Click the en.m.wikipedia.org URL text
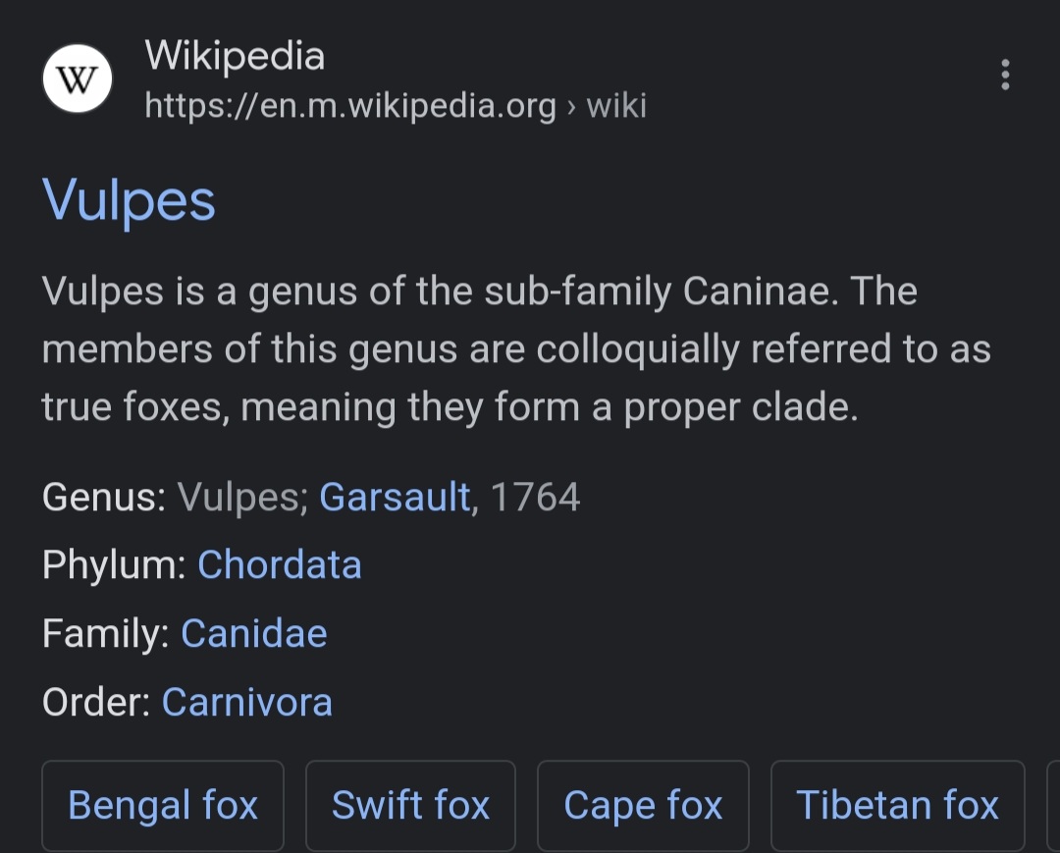This screenshot has width=1060, height=853. coord(350,105)
